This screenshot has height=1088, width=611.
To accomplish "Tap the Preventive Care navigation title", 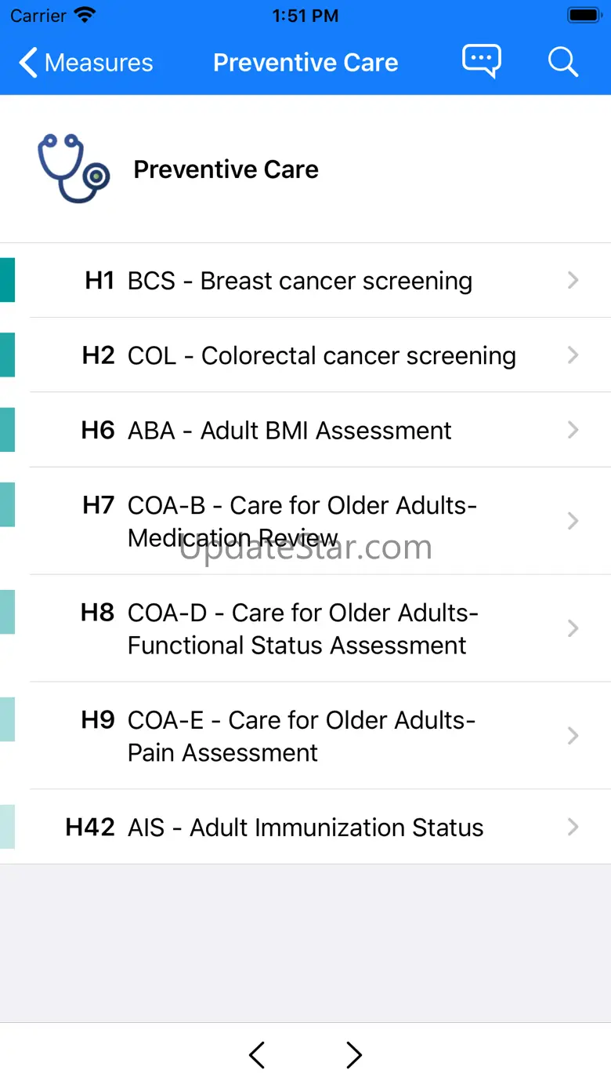I will click(x=305, y=63).
